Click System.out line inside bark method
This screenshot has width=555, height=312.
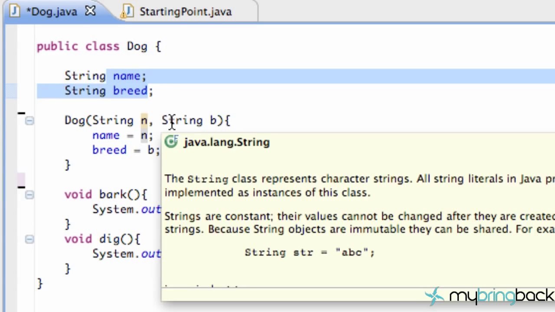point(127,209)
